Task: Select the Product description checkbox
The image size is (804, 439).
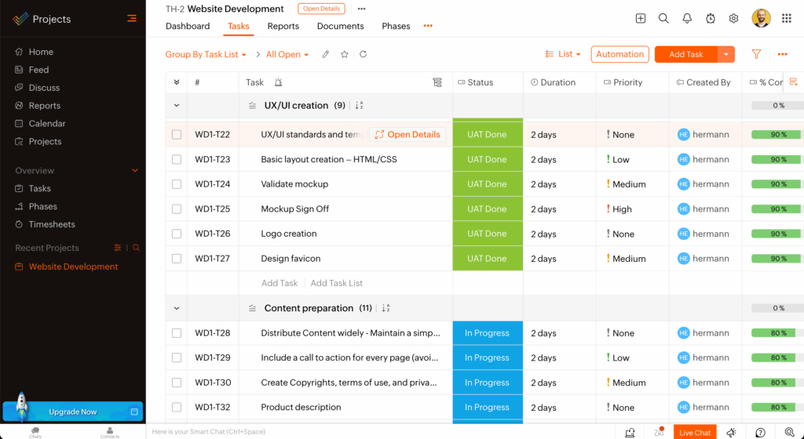Action: [177, 408]
